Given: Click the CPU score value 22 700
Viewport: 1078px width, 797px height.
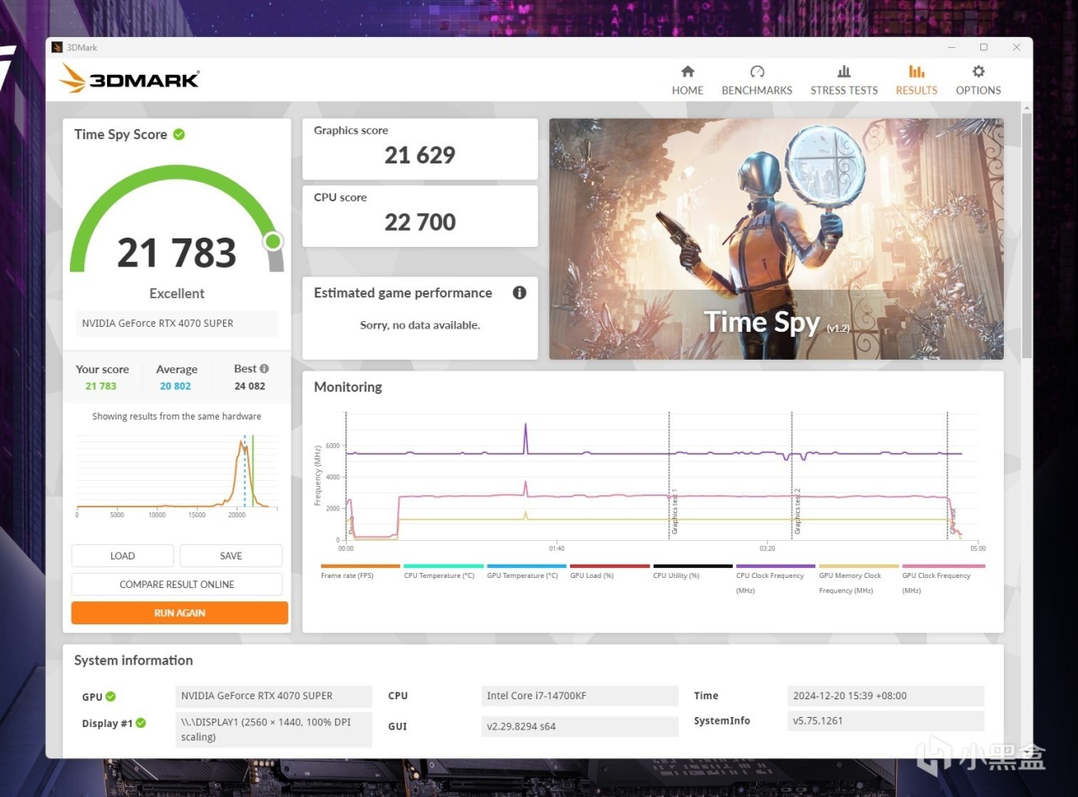Looking at the screenshot, I should pos(419,222).
